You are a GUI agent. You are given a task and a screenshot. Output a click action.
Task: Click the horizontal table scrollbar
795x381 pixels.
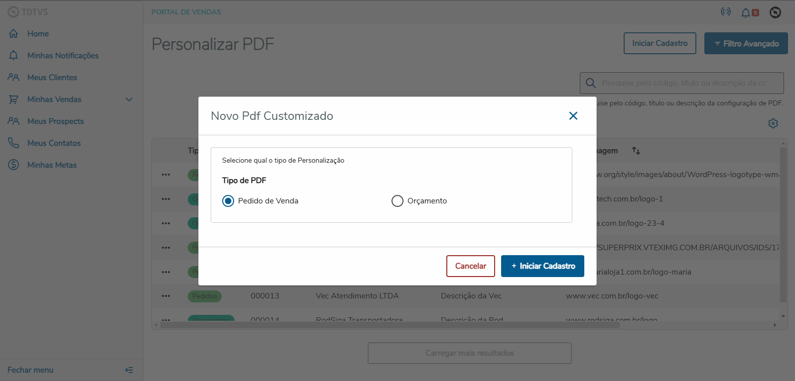point(389,325)
